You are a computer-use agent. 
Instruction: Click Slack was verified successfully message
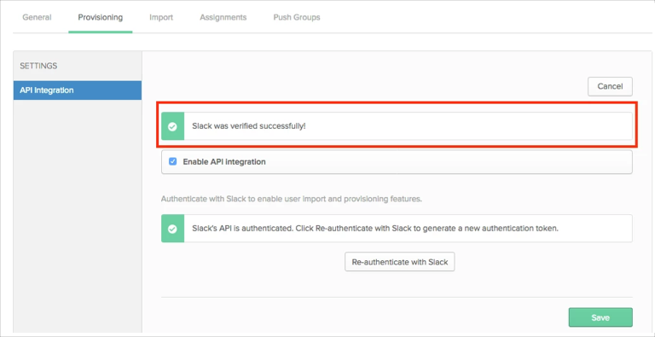249,125
